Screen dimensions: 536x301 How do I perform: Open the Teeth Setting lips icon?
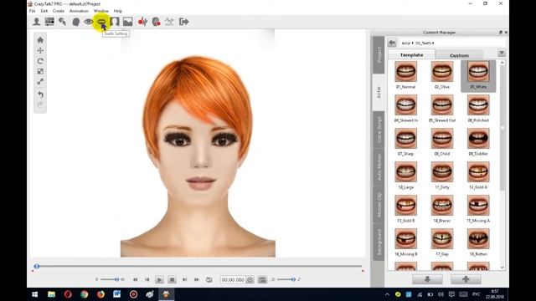[x=101, y=22]
